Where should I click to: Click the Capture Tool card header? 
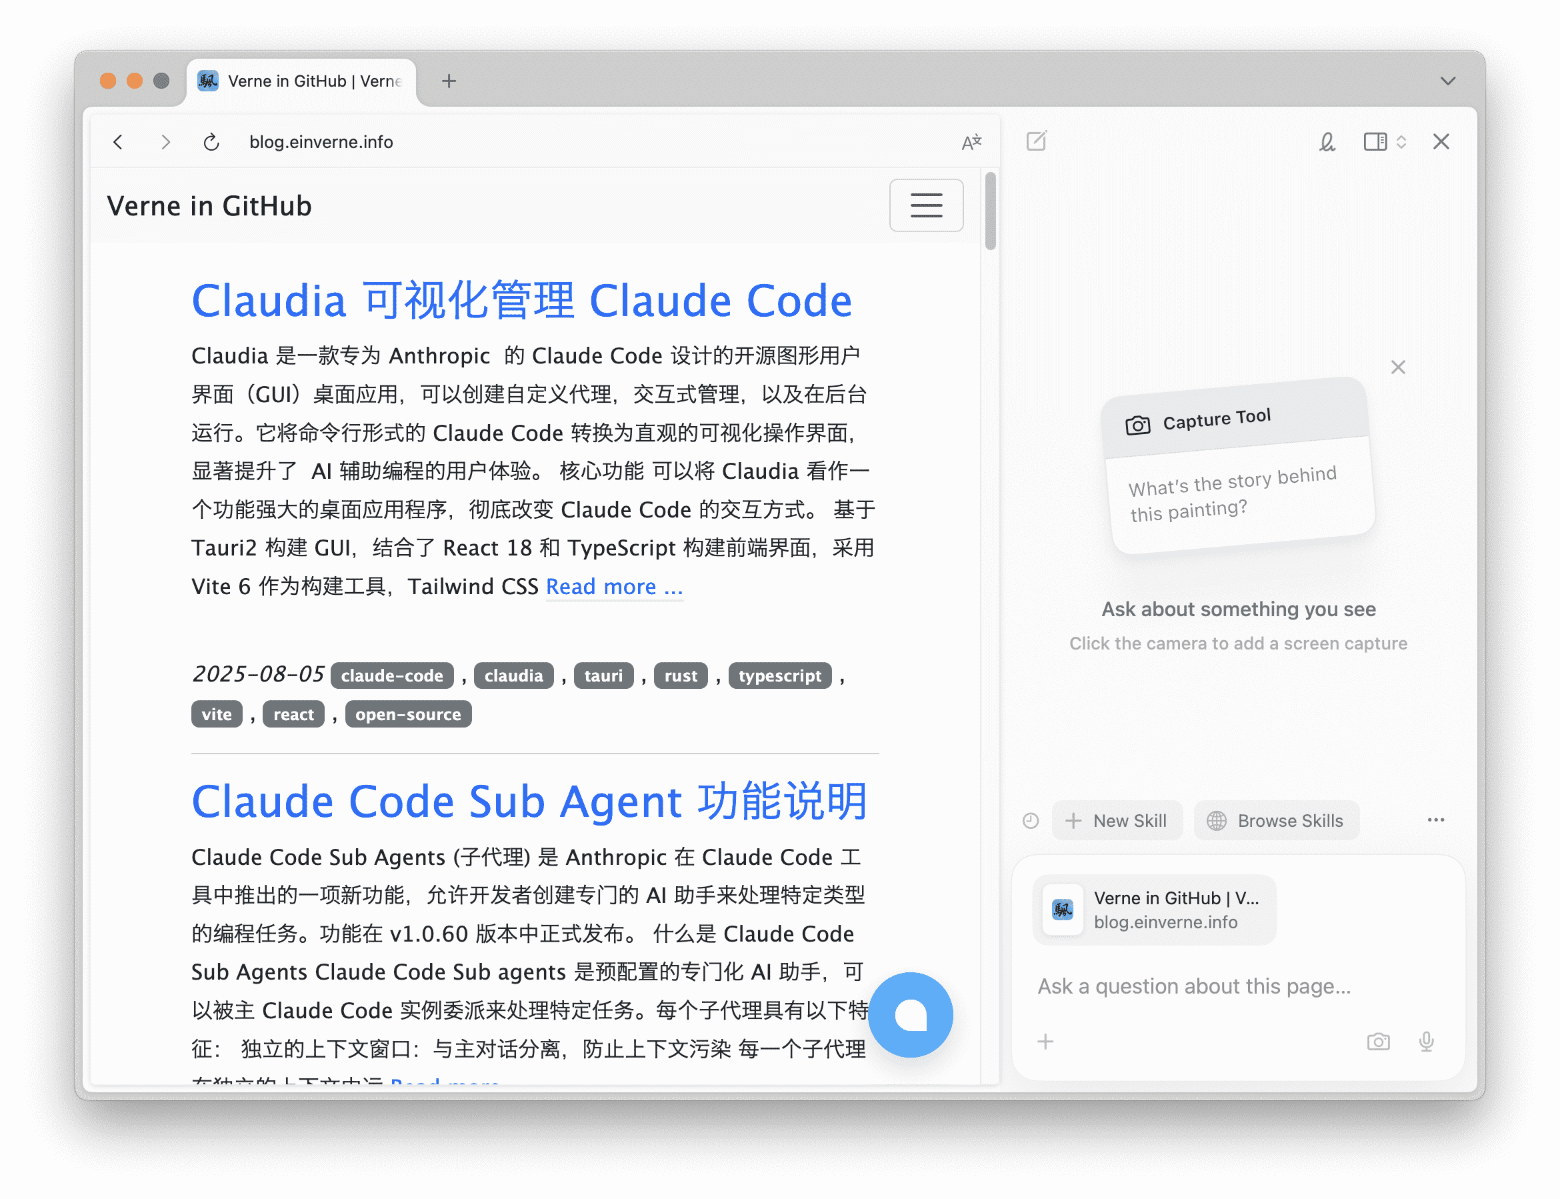1235,418
